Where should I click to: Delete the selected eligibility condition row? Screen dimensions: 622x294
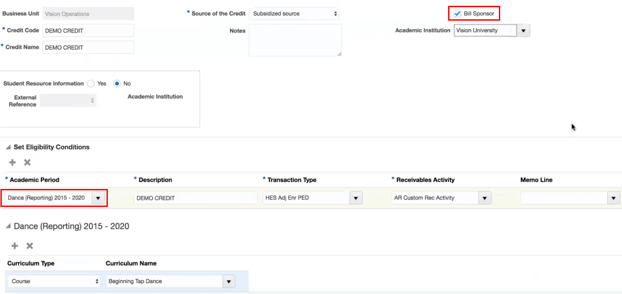point(27,162)
